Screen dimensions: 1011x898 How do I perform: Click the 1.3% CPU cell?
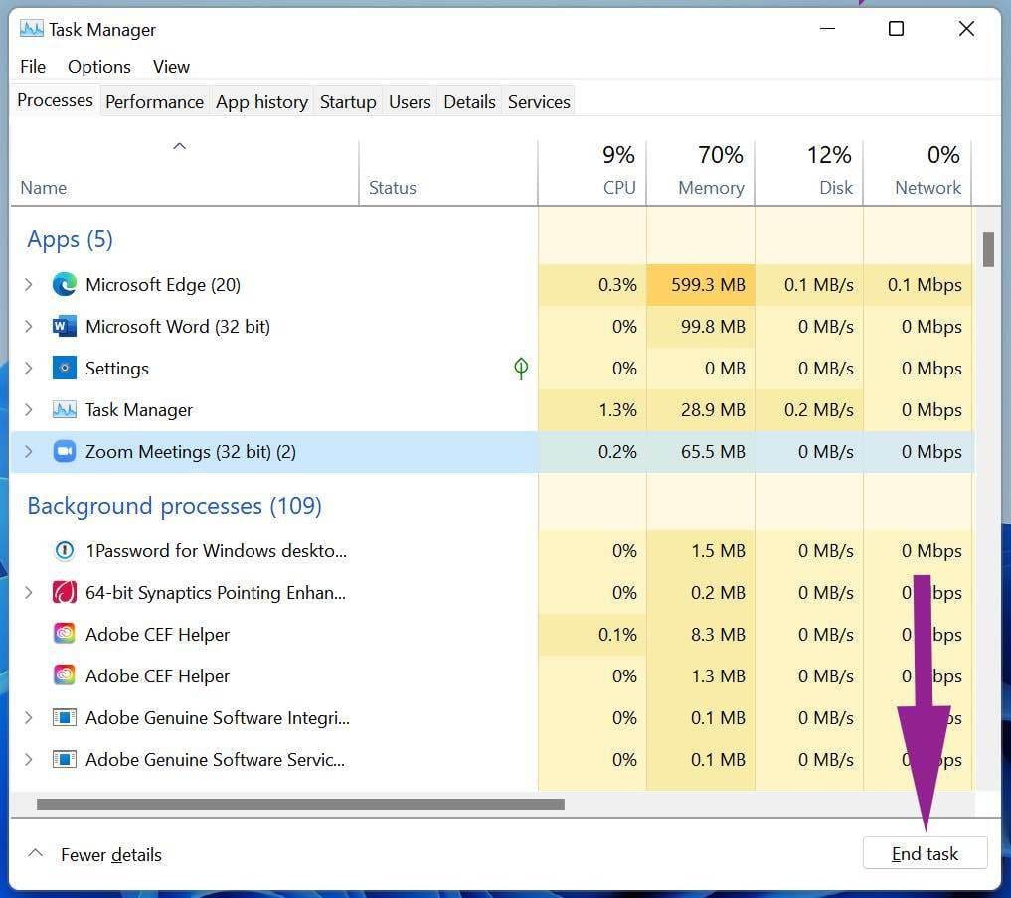click(x=591, y=409)
